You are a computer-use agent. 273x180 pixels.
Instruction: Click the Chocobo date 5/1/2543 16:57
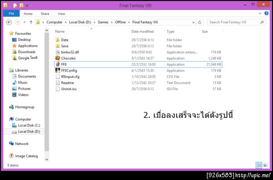click(142, 58)
